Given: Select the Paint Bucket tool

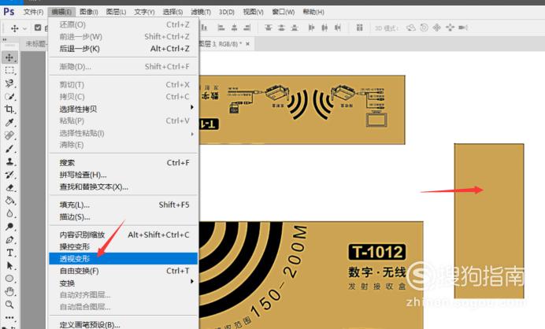Looking at the screenshot, I should click(9, 201).
